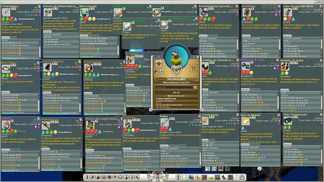Viewport: 324px width, 182px height.
Task: Click the up/down arrows stepper in bottom bar
Action: (x=237, y=177)
